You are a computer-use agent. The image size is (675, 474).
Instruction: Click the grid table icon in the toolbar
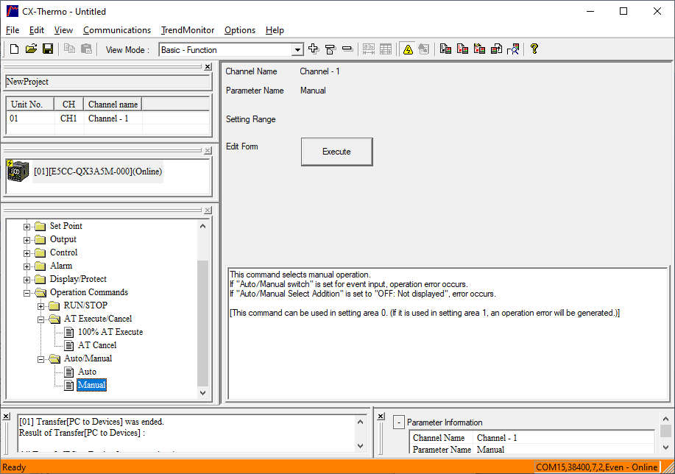[386, 49]
